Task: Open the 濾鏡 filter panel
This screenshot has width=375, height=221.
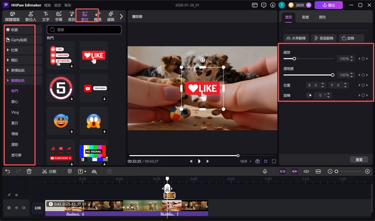Action: pos(110,16)
